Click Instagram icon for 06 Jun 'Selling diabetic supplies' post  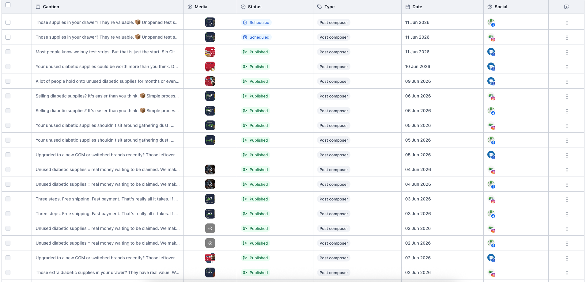tap(491, 96)
